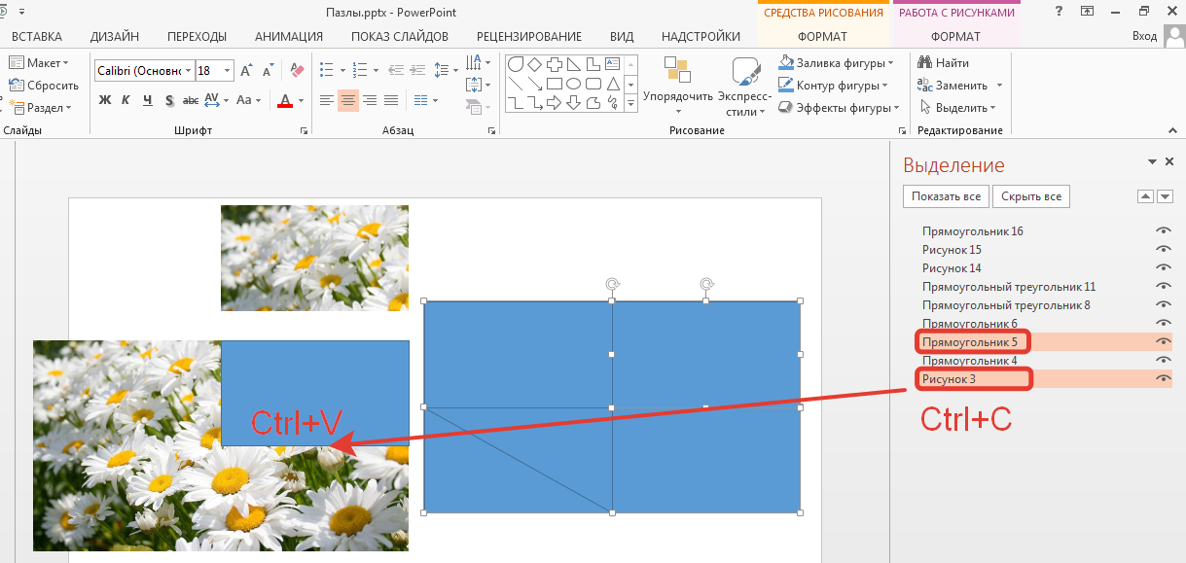This screenshot has height=563, width=1186.
Task: Open Заливка фигуры fill dropdown
Action: pyautogui.click(x=837, y=62)
